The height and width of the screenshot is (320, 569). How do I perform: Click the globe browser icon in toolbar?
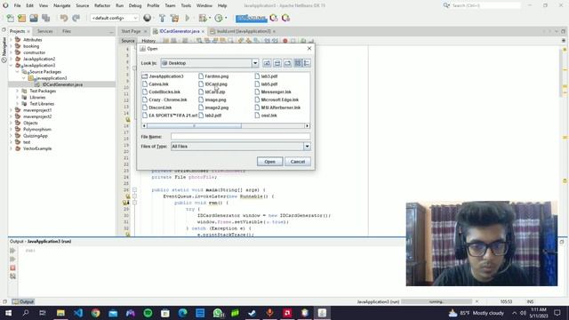(147, 18)
